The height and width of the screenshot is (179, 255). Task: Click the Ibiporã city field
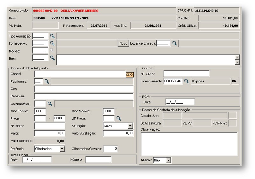(210, 81)
